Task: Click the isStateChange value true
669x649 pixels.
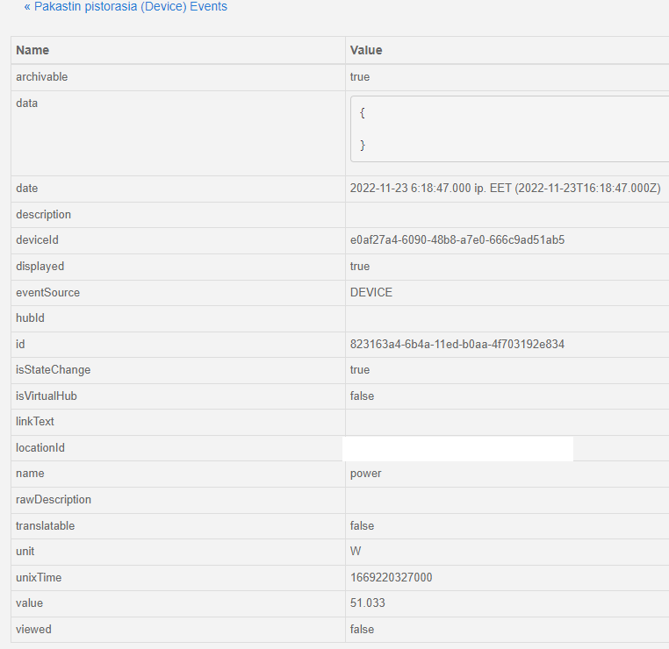Action: coord(360,370)
